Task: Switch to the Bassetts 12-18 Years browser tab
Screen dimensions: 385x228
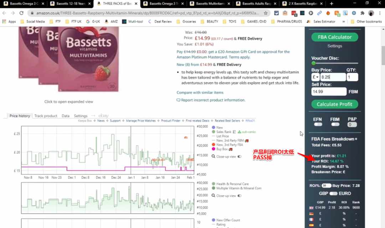Action: click(x=70, y=4)
